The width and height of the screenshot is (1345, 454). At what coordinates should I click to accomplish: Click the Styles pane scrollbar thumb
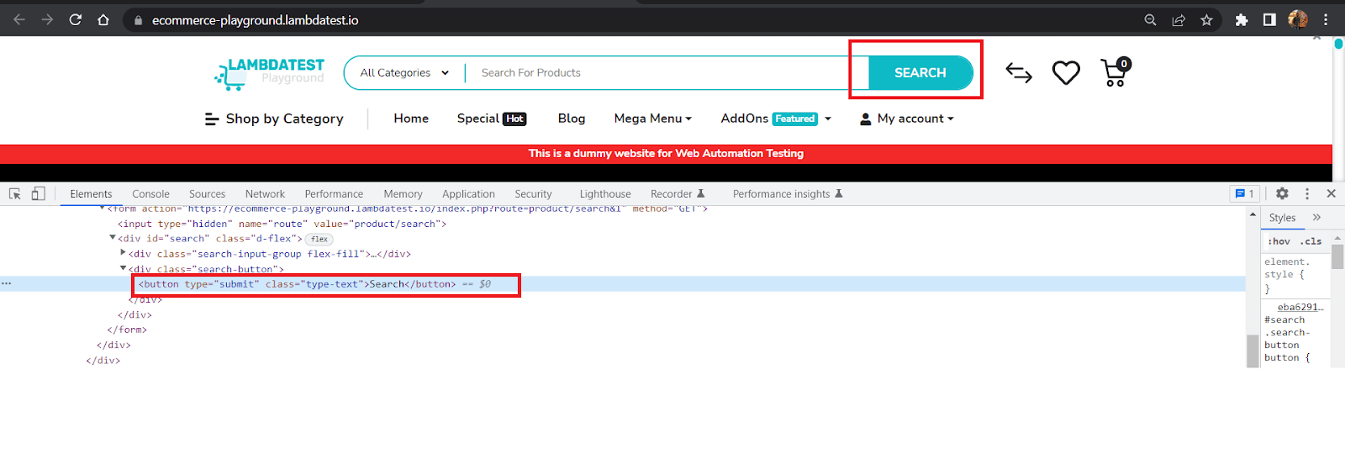pos(1337,256)
